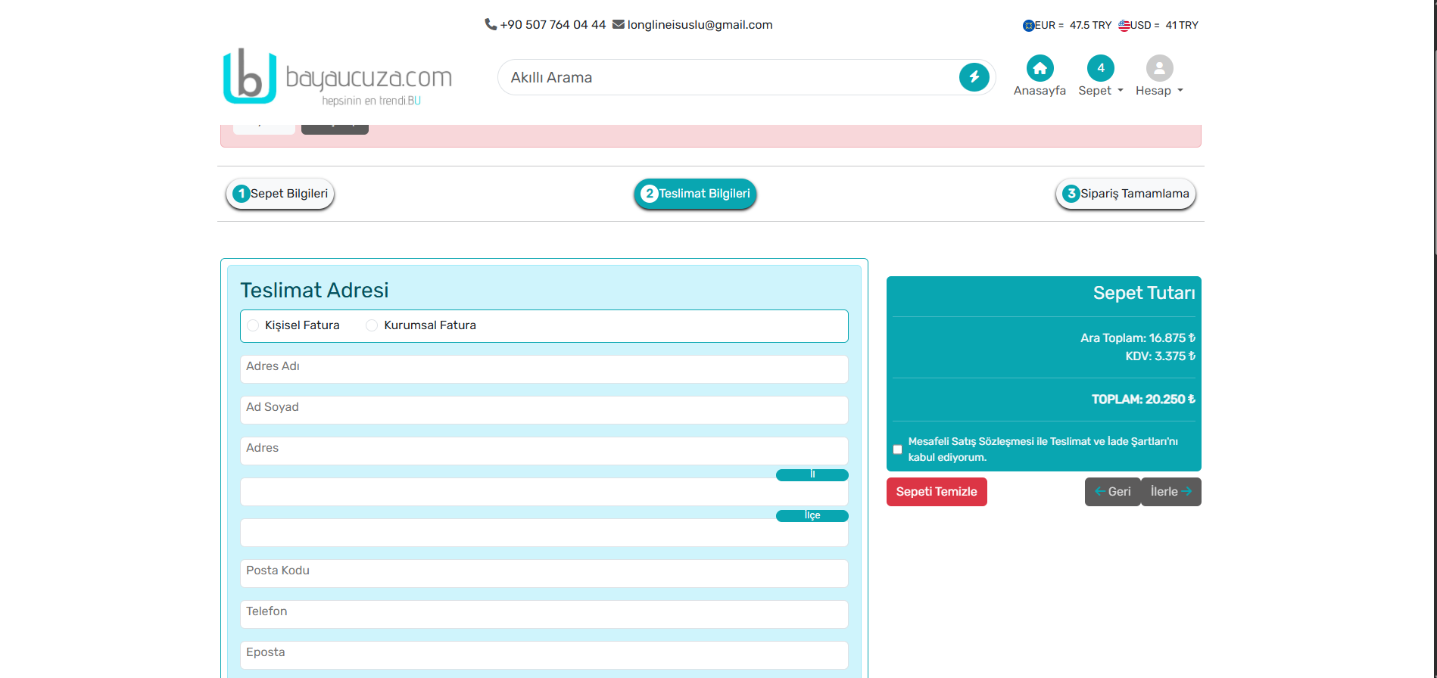
Task: Click the Telefon input field
Action: (544, 614)
